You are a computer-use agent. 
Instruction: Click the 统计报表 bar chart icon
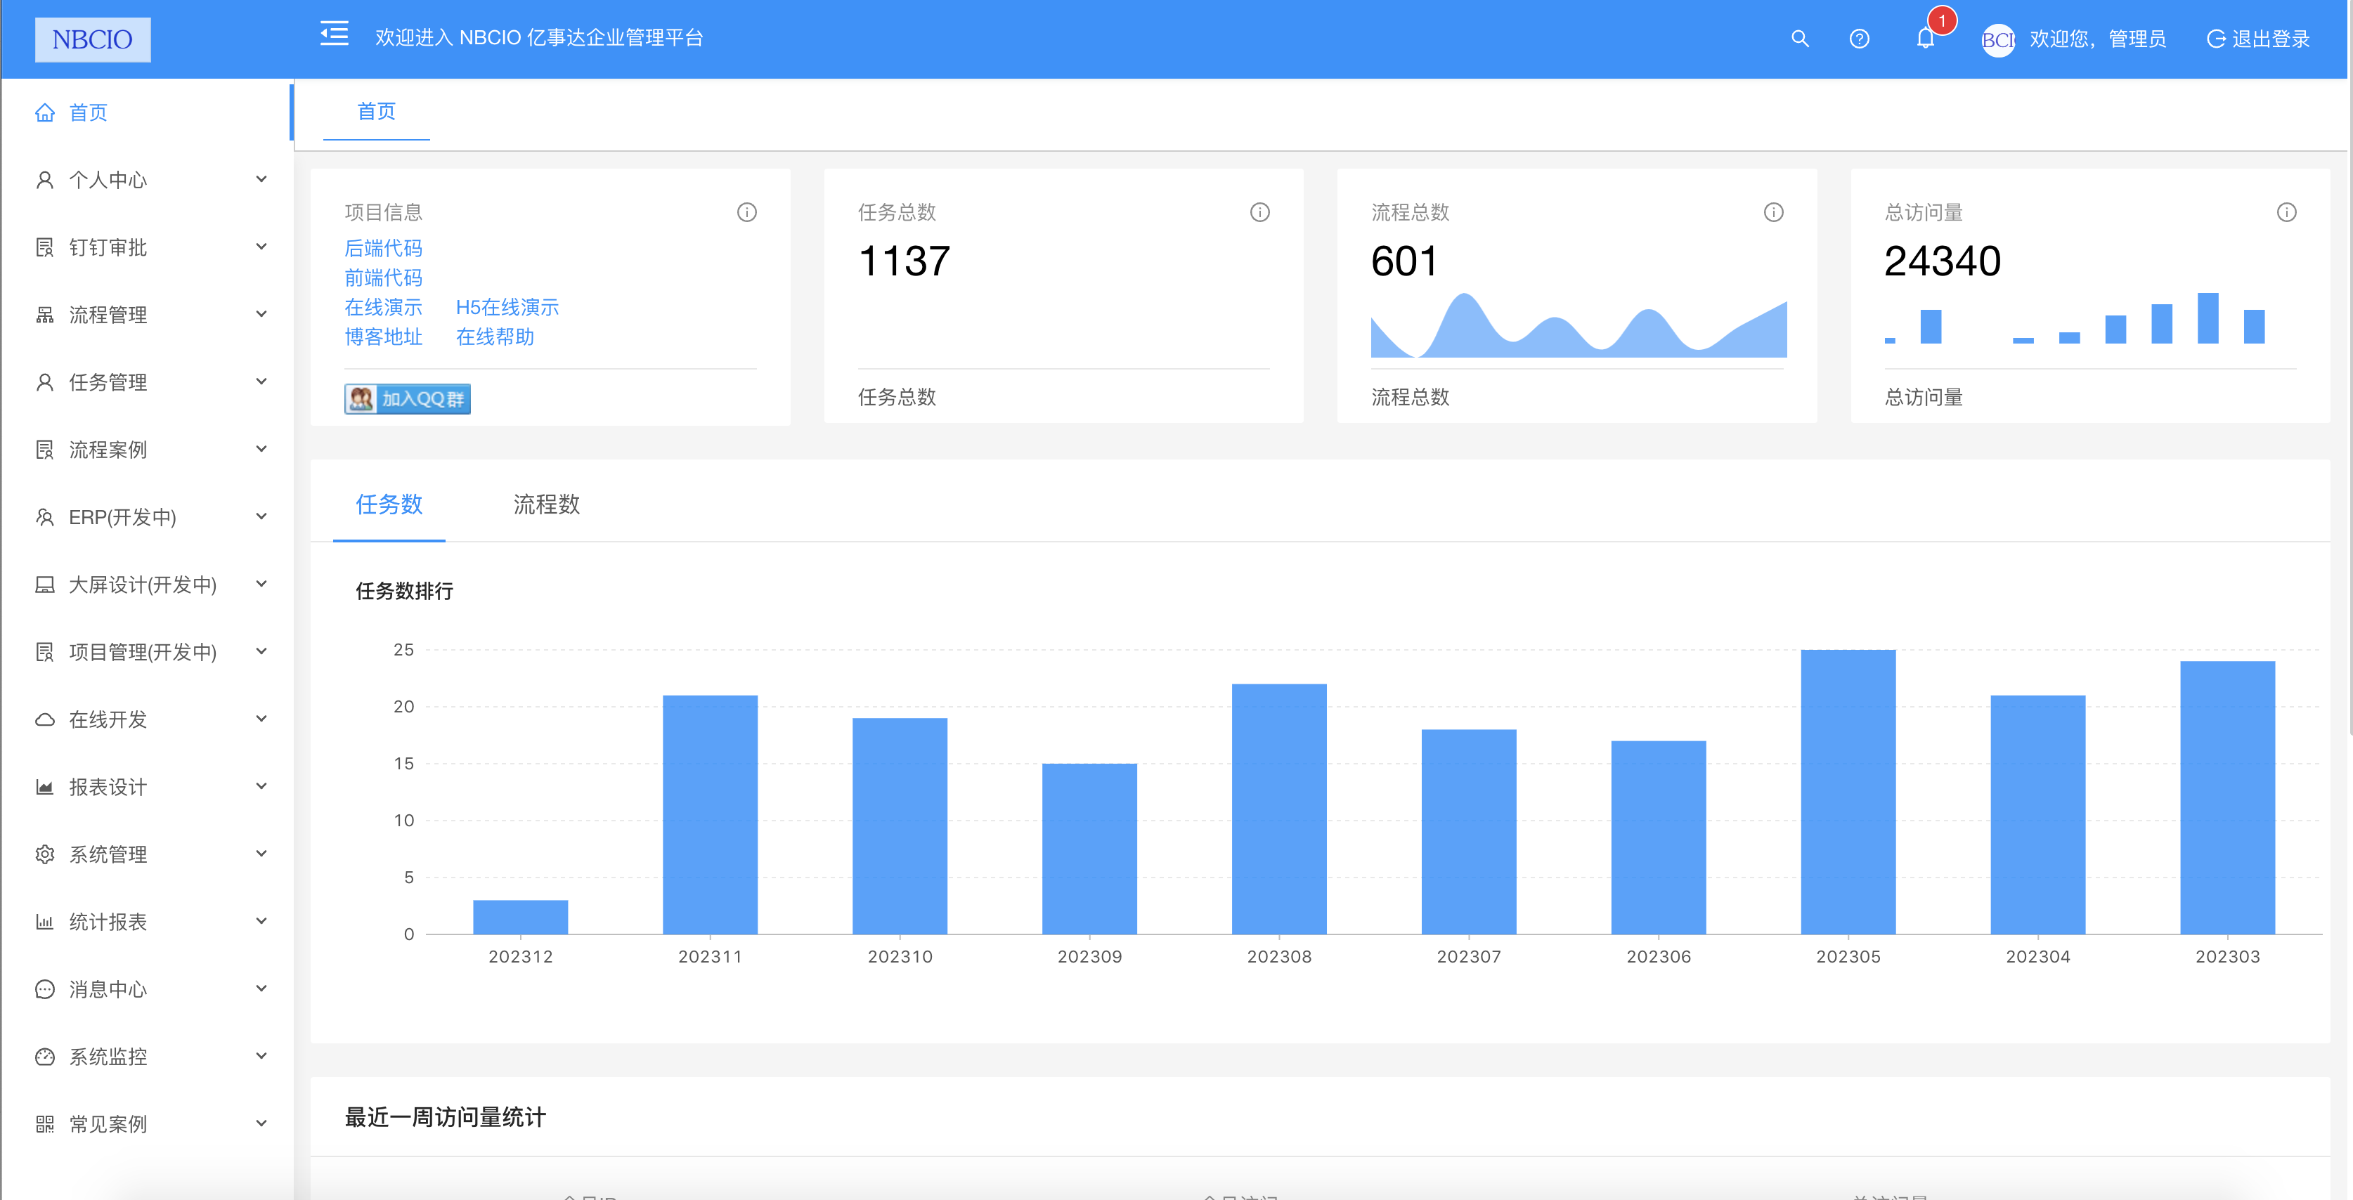click(x=45, y=922)
